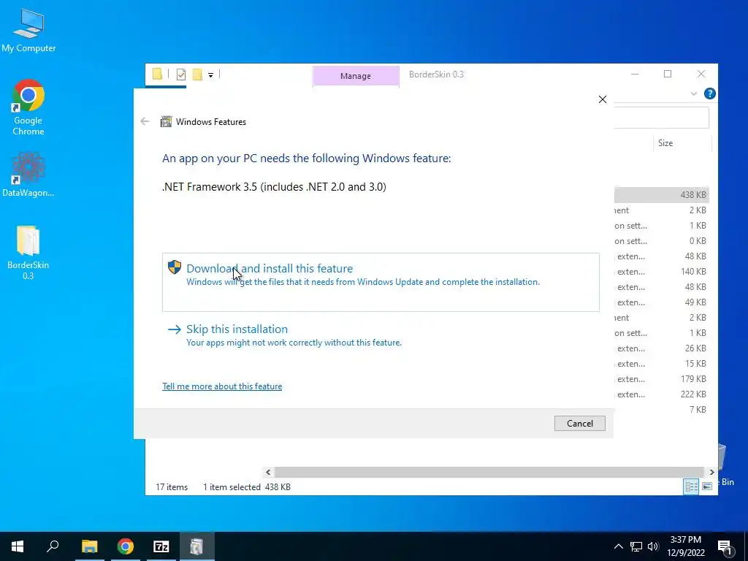Select the file row sized 140 KB
This screenshot has width=748, height=561.
click(662, 272)
